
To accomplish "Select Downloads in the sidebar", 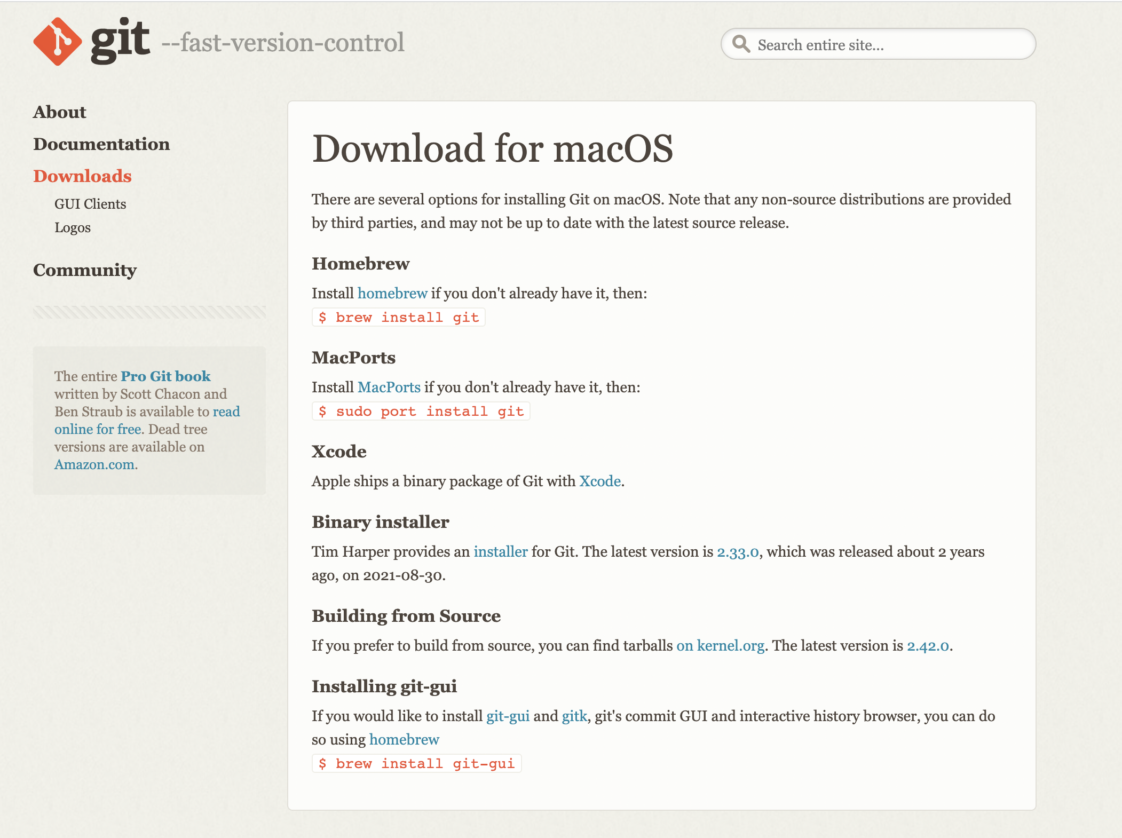I will tap(82, 176).
